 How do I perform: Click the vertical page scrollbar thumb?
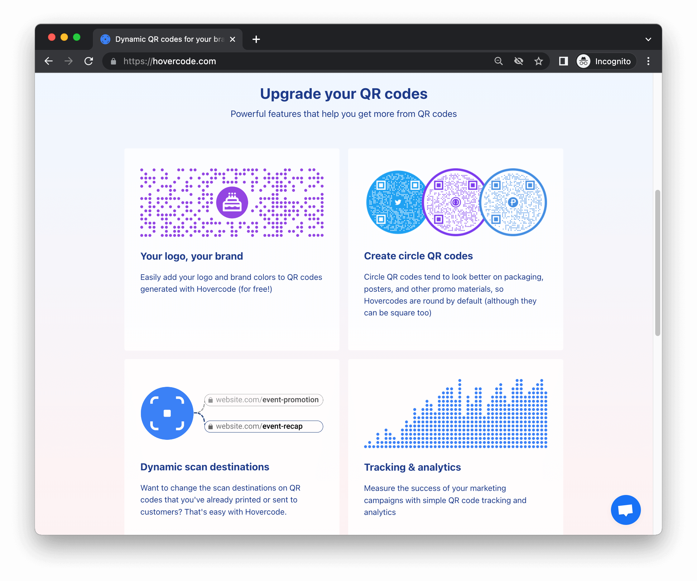click(x=657, y=263)
